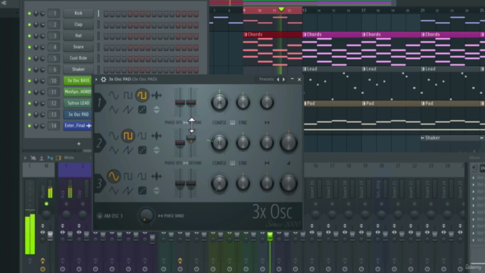
Task: Open the Clap channel button
Action: pos(78,24)
